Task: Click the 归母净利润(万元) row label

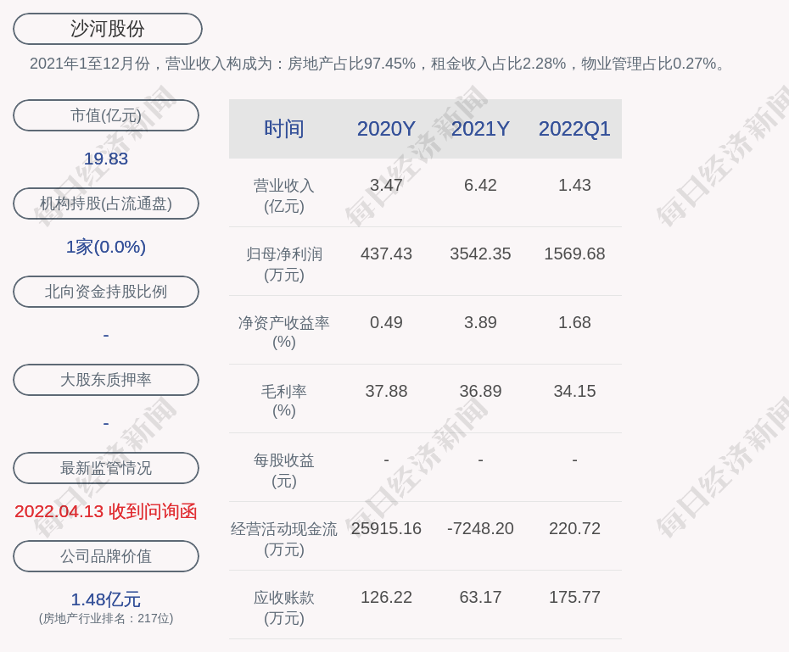Action: tap(284, 264)
